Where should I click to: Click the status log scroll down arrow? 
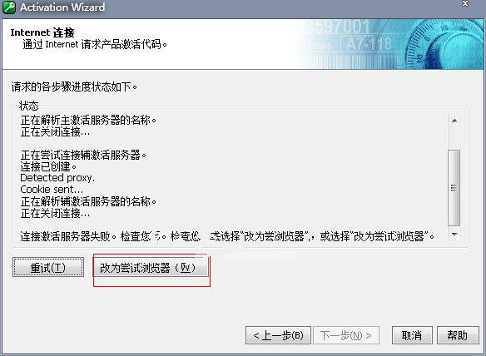point(454,235)
